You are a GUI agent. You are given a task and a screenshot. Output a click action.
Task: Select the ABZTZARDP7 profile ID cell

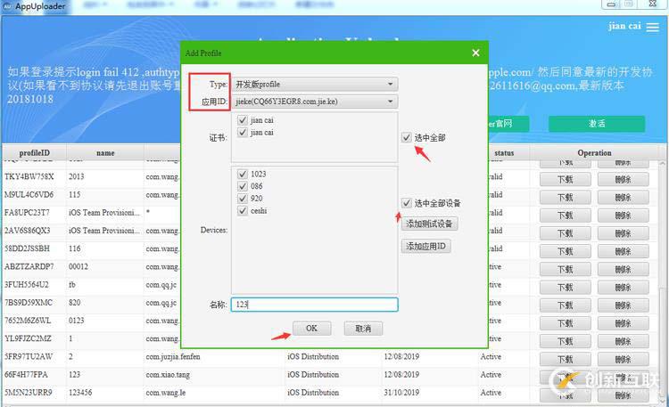point(34,266)
